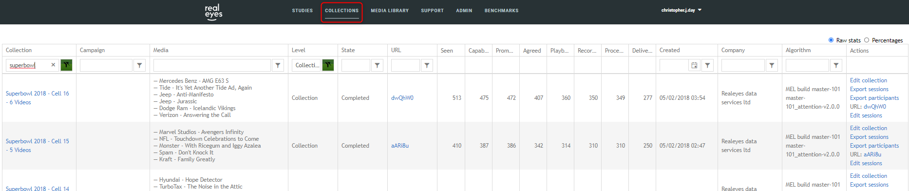
Task: Click in the Company filter input
Action: pyautogui.click(x=743, y=65)
